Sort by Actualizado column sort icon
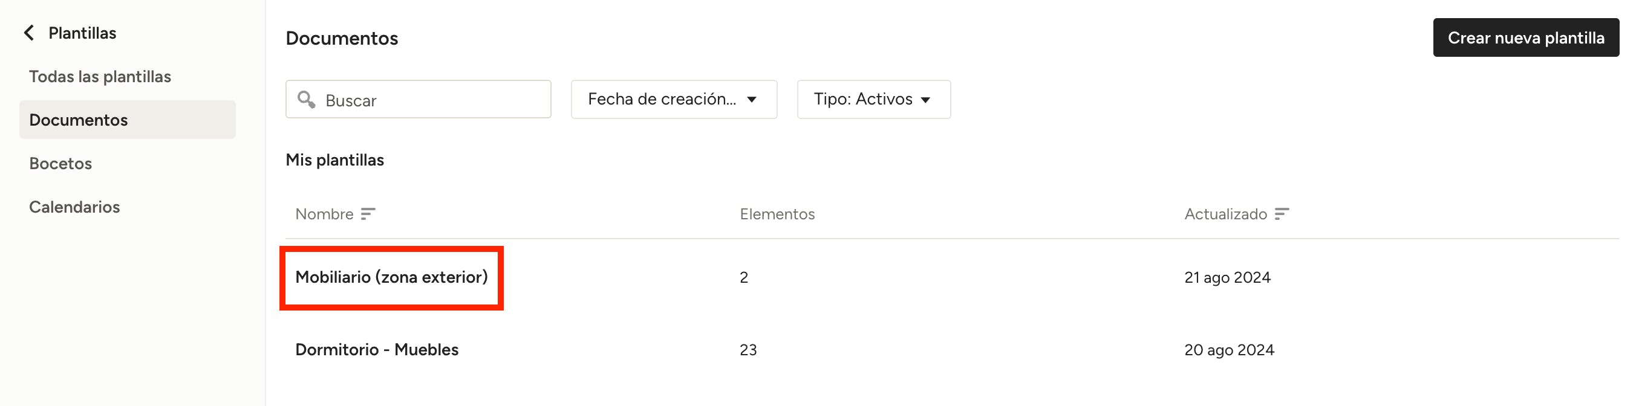1639x406 pixels. pyautogui.click(x=1282, y=214)
